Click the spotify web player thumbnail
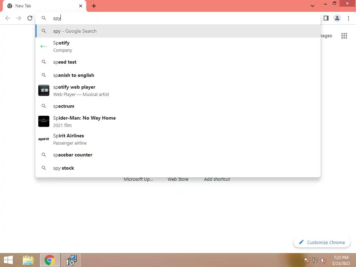356x267 pixels. click(43, 90)
